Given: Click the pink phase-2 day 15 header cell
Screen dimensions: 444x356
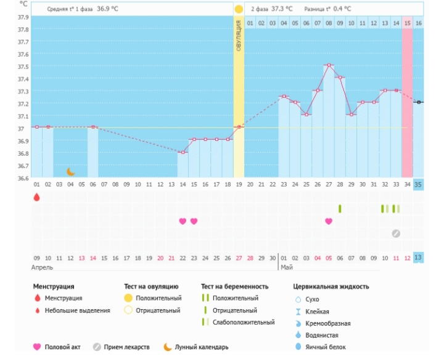Looking at the screenshot, I should tap(407, 23).
